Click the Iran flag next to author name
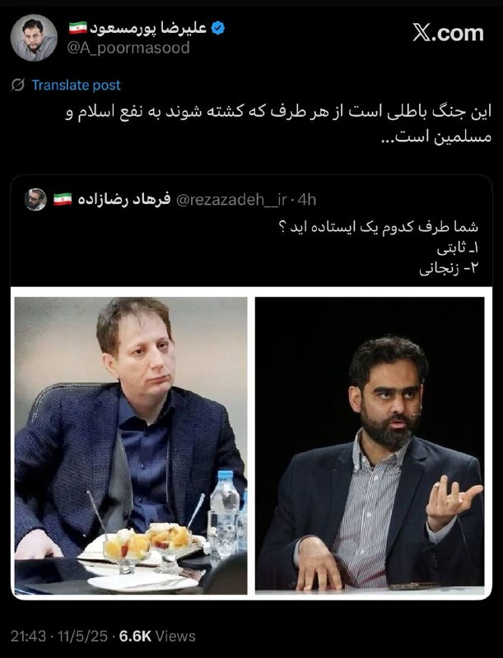The image size is (503, 658). tap(77, 28)
